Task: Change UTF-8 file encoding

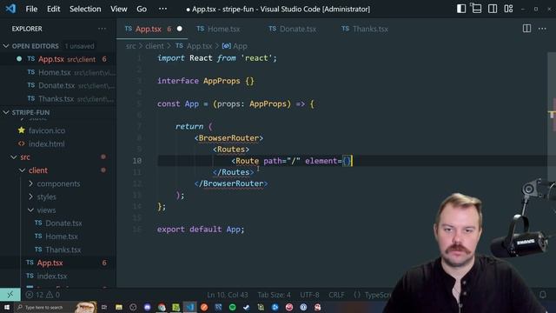Action: pyautogui.click(x=309, y=295)
